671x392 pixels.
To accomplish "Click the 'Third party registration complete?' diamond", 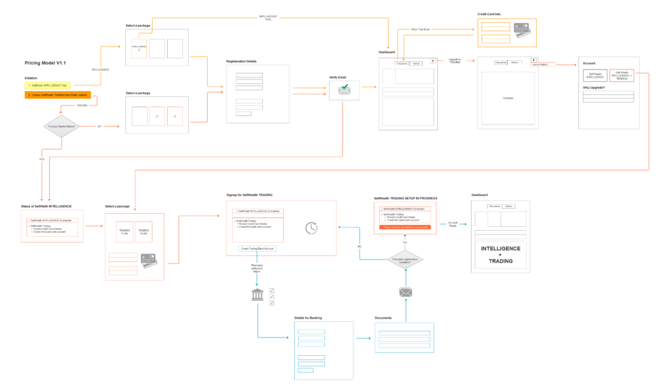I will (x=405, y=260).
